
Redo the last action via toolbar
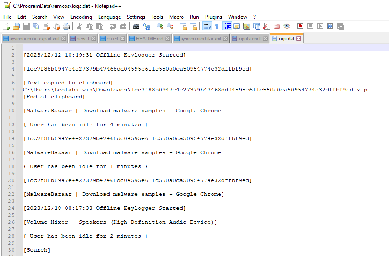click(123, 26)
